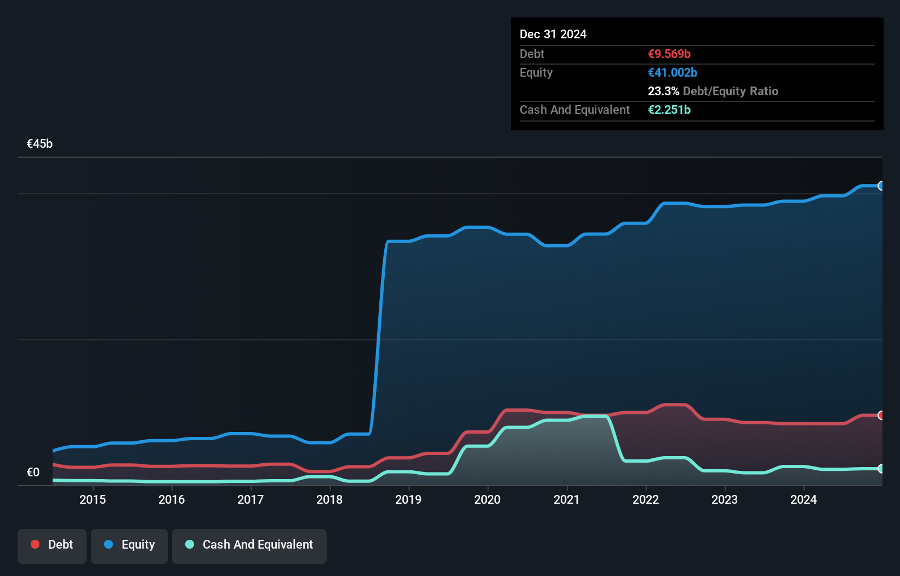The image size is (900, 576).
Task: Click the blue Equity legend dot
Action: click(x=109, y=544)
